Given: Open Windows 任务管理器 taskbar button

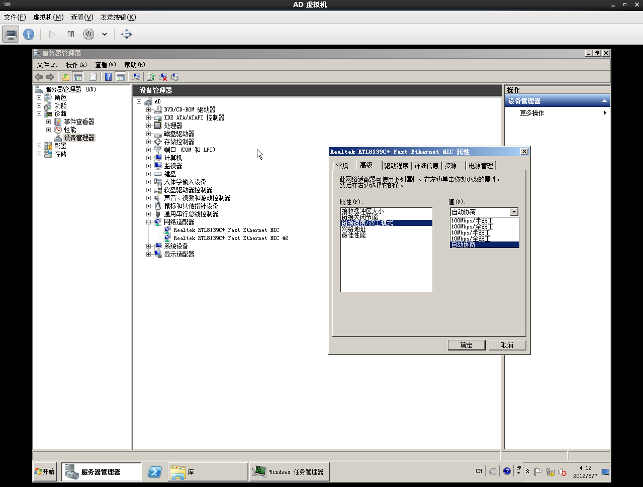Looking at the screenshot, I should pos(289,472).
